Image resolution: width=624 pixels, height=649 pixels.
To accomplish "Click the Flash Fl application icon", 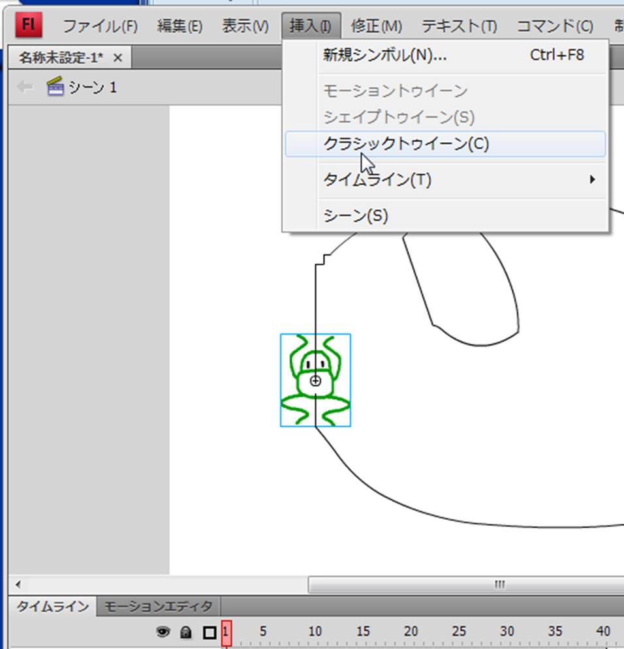I will pyautogui.click(x=28, y=25).
